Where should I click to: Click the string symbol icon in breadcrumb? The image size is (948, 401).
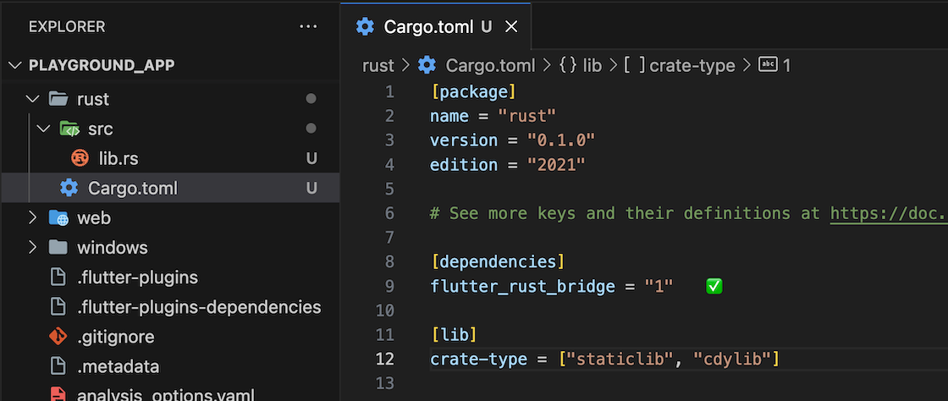(768, 64)
